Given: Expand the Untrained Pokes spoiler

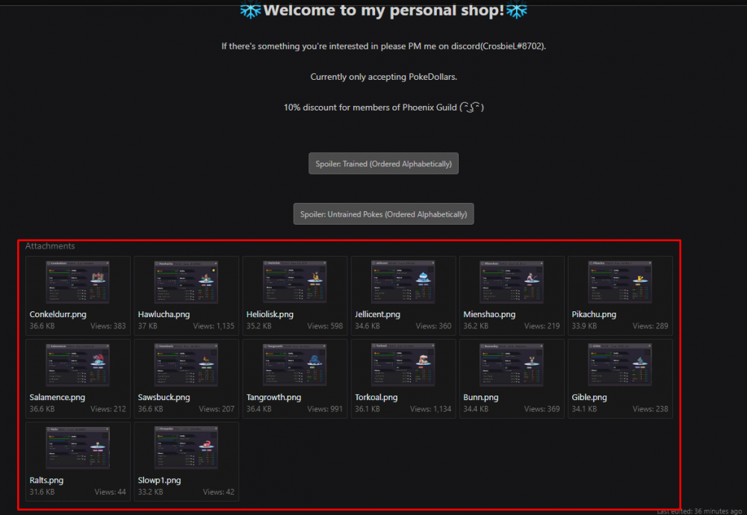Looking at the screenshot, I should [x=383, y=214].
